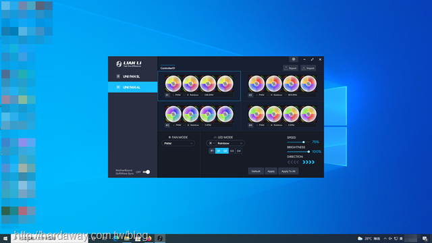
Task: Adjust the BRIGHTNESS slider
Action: (x=298, y=151)
